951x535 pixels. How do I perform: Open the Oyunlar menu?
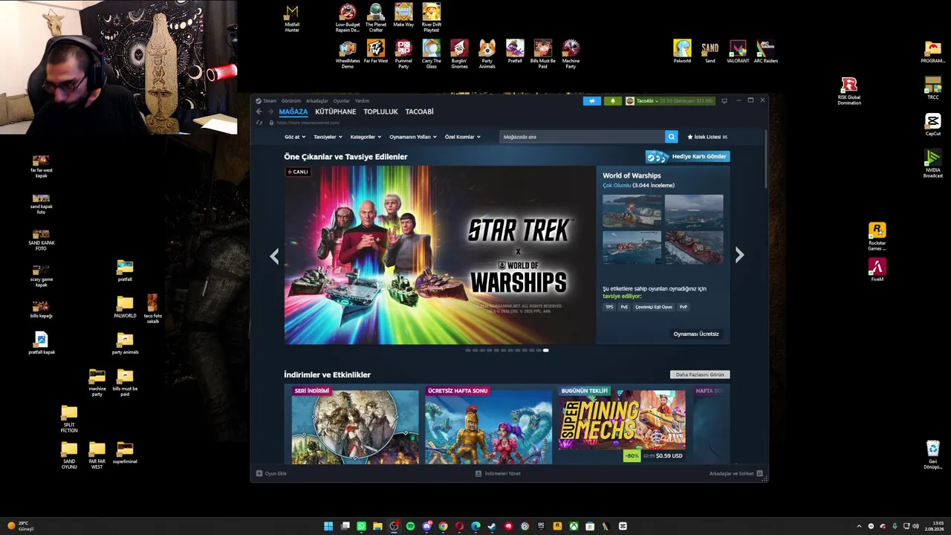point(342,101)
